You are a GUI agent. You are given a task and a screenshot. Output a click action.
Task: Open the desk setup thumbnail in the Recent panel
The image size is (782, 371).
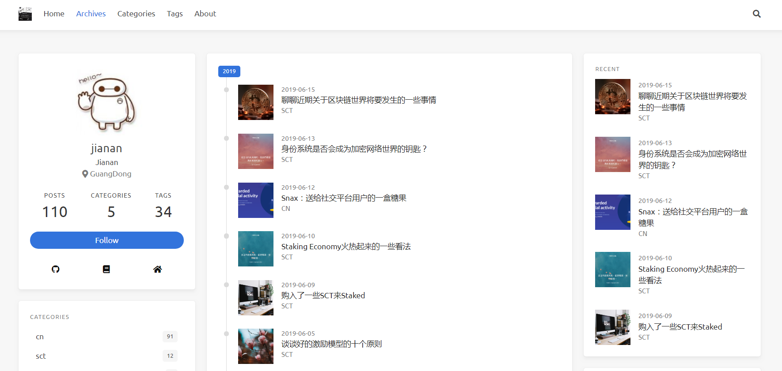tap(612, 327)
